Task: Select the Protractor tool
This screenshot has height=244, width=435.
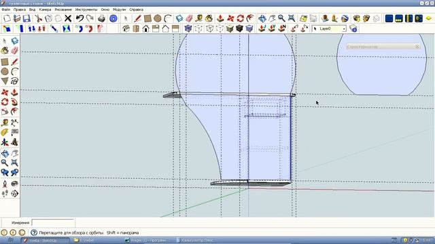Action: point(5,132)
